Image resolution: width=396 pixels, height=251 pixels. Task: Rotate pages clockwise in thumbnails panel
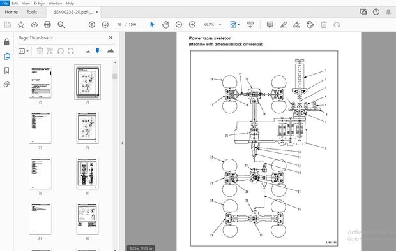coord(71,51)
